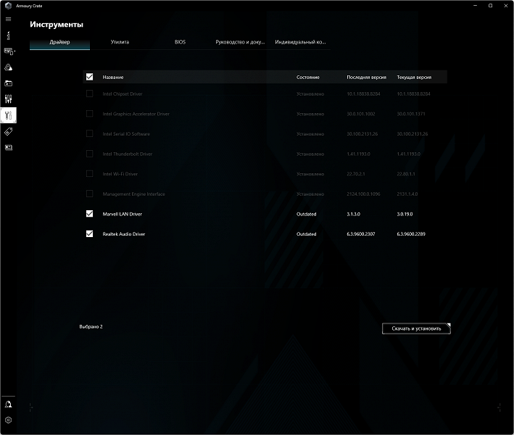Click the Скачать и установить button

416,328
